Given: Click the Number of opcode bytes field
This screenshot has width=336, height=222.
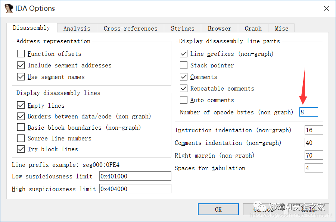Looking at the screenshot, I should (309, 112).
